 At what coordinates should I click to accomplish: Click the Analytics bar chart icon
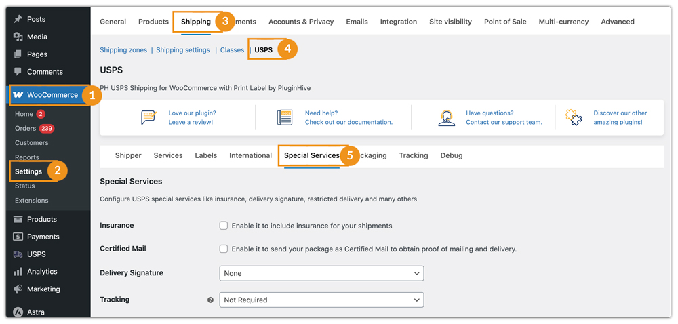click(18, 272)
